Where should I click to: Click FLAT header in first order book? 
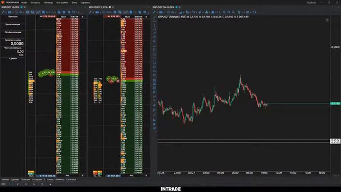63,17
